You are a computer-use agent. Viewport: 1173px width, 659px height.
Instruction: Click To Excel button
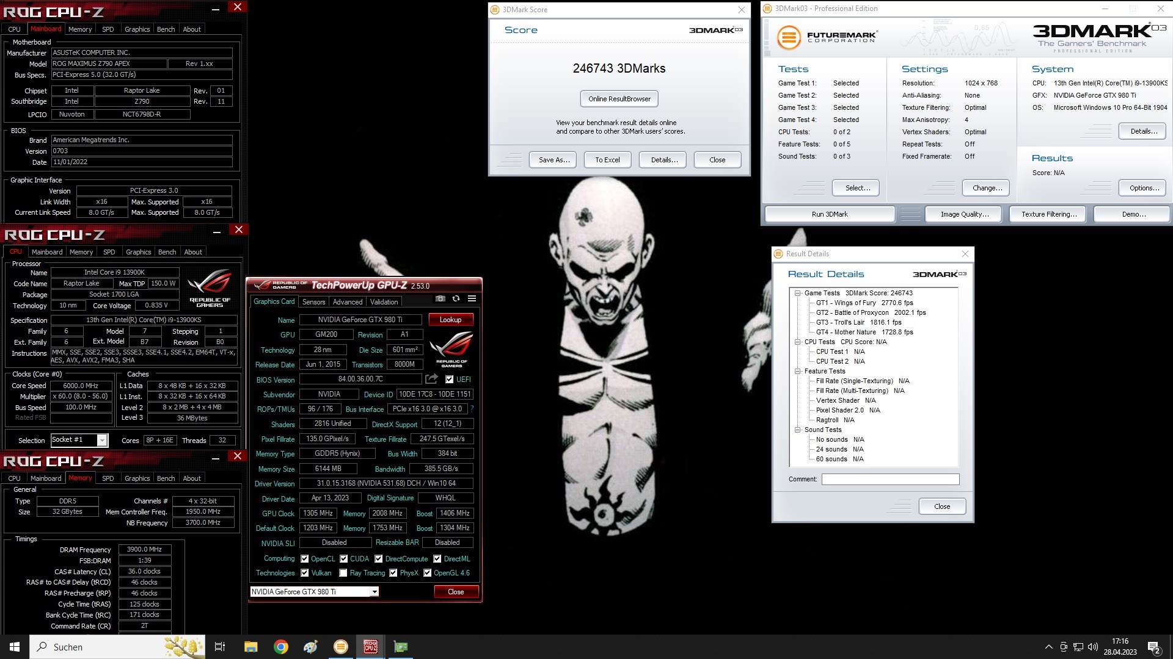(607, 160)
